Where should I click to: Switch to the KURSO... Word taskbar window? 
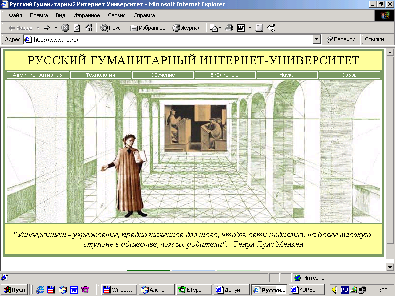click(x=306, y=290)
